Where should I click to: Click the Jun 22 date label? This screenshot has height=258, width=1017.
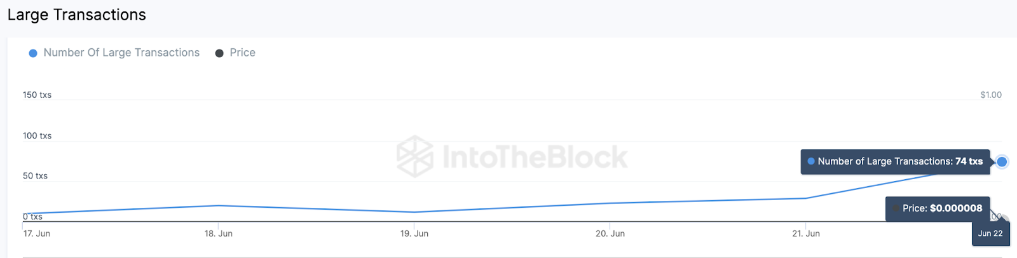pyautogui.click(x=990, y=233)
